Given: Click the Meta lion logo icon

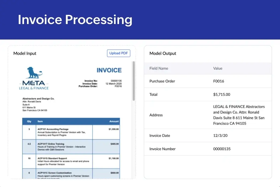Looking at the screenshot, I should point(34,73).
